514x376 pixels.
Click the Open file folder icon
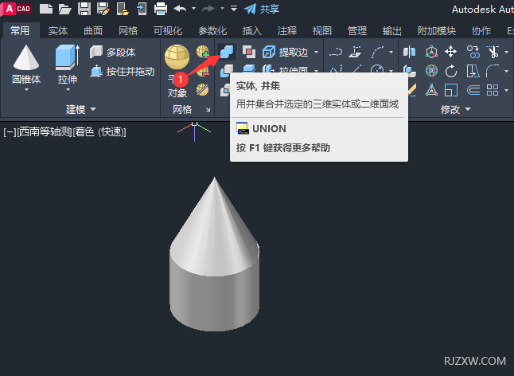[x=65, y=9]
